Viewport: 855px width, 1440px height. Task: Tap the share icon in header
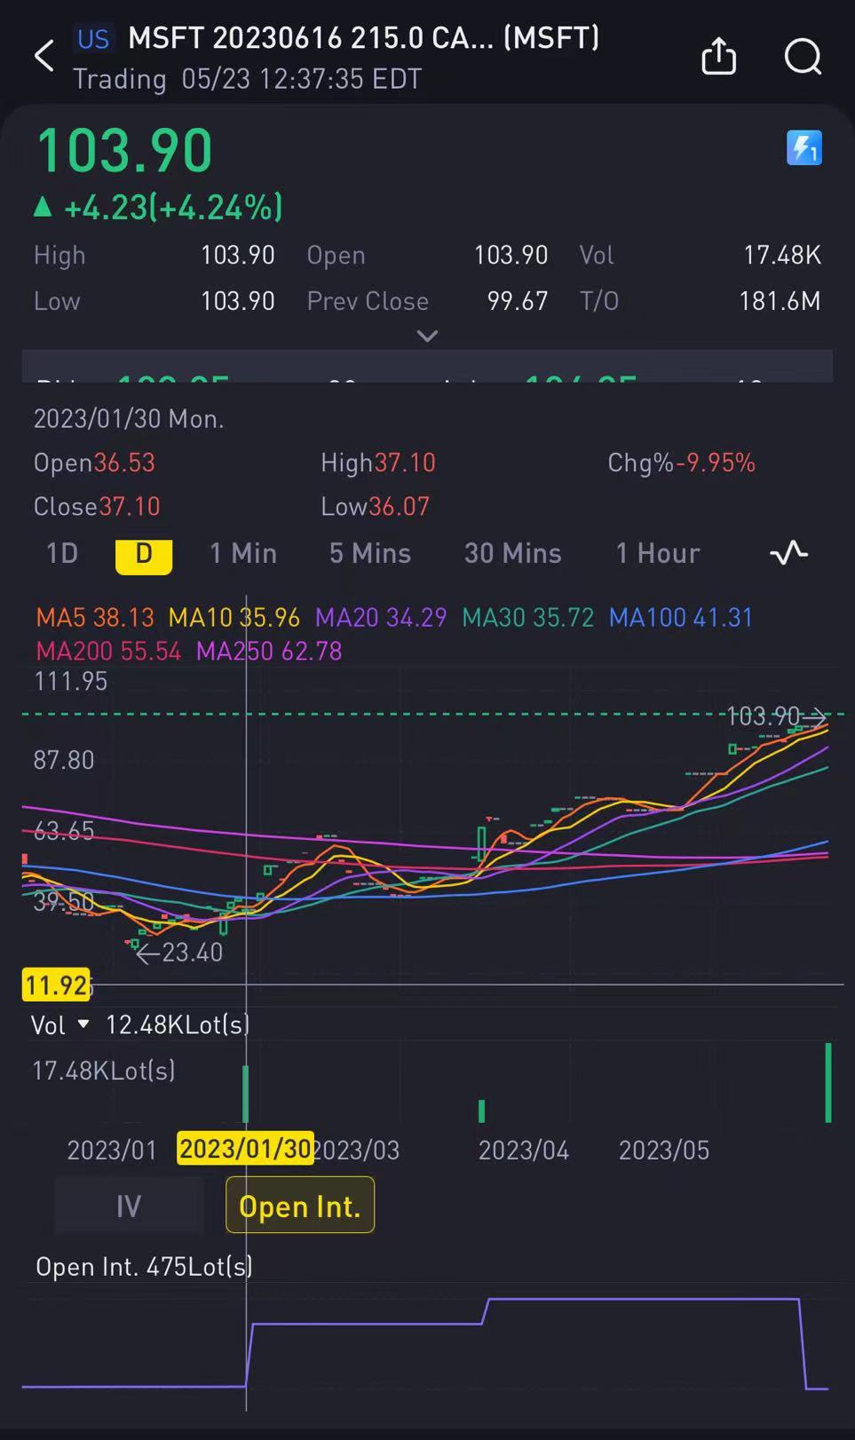[719, 56]
